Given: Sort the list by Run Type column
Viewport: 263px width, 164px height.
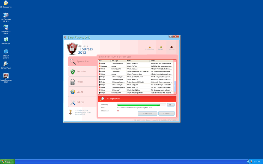Looking at the screenshot, I should click(118, 61).
